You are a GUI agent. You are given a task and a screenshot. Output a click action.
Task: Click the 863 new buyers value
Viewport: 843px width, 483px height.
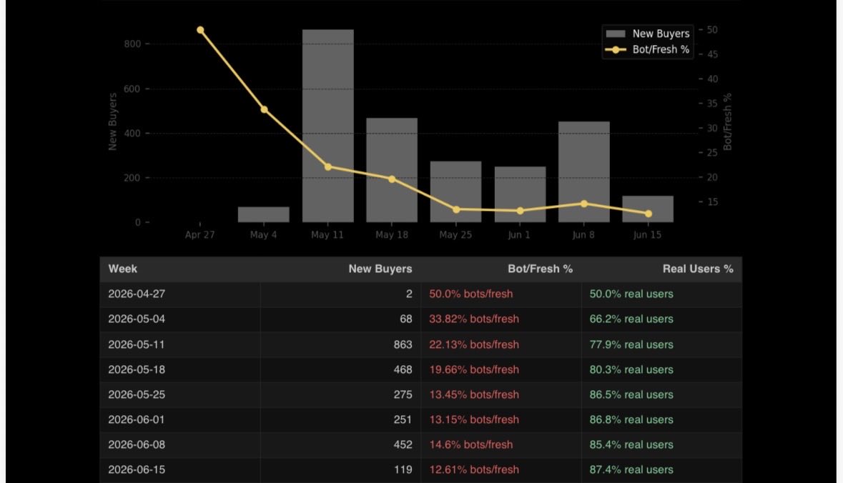(x=403, y=344)
